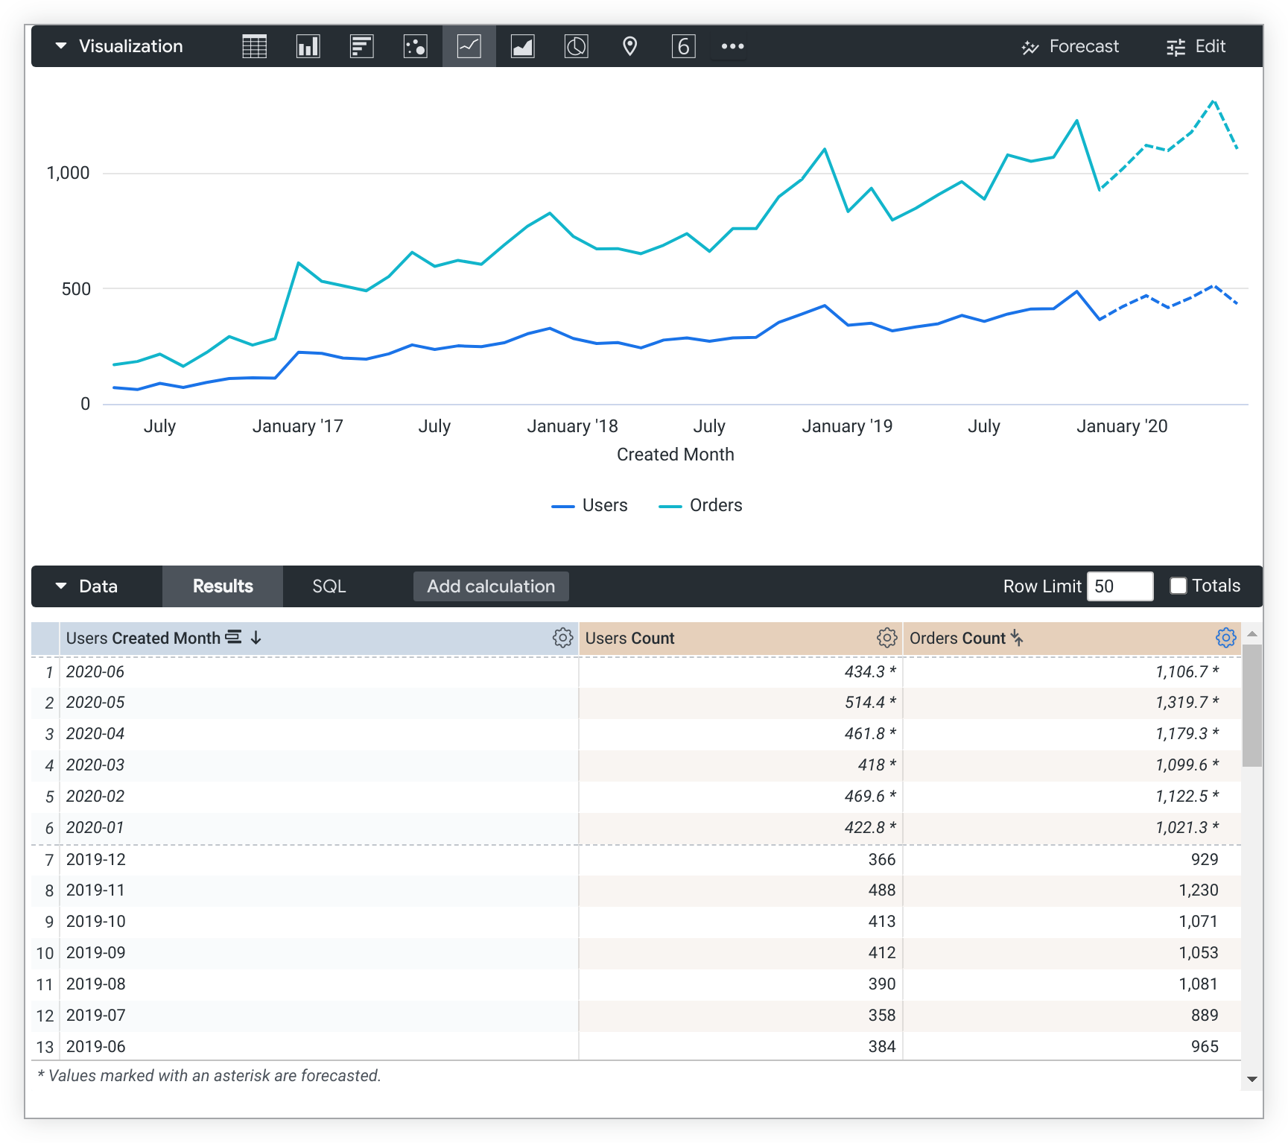This screenshot has width=1288, height=1143.
Task: Collapse the Data section
Action: click(61, 586)
